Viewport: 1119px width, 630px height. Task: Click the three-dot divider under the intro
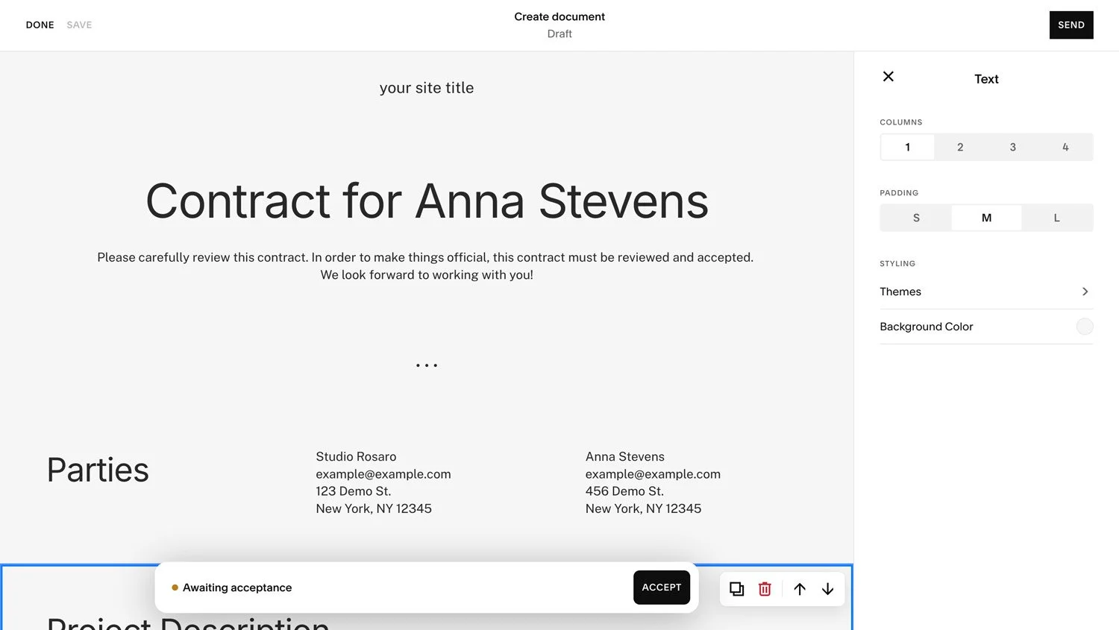pos(427,365)
